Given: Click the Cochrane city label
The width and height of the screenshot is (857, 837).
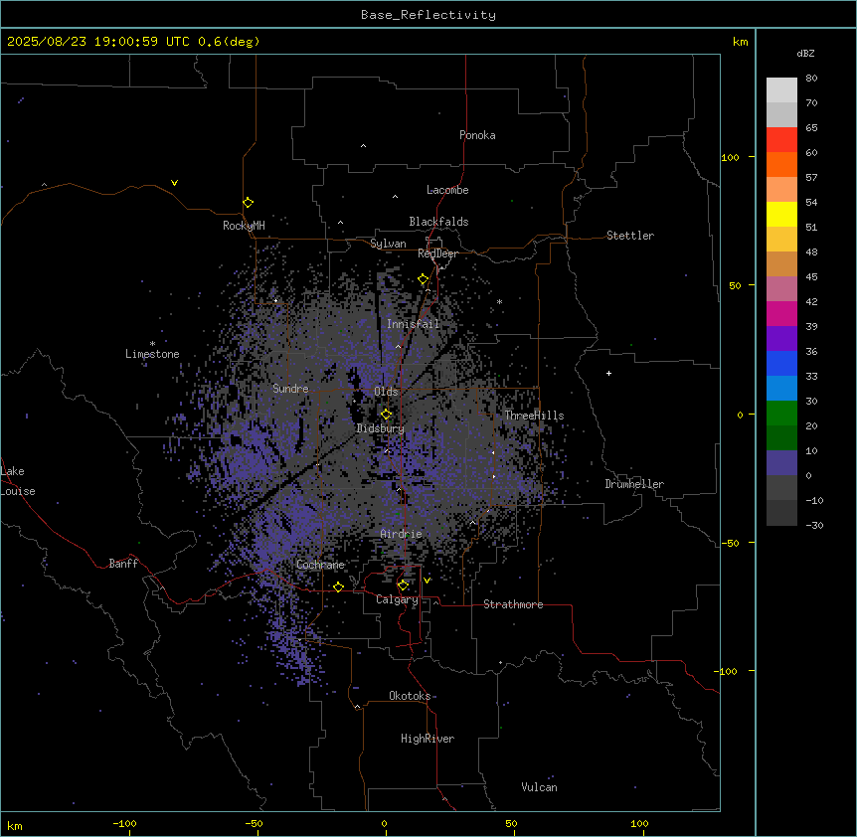Looking at the screenshot, I should 320,565.
